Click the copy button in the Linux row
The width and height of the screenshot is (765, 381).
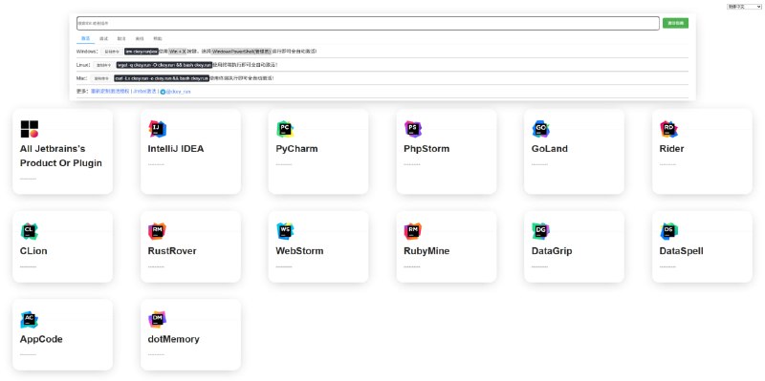[104, 65]
